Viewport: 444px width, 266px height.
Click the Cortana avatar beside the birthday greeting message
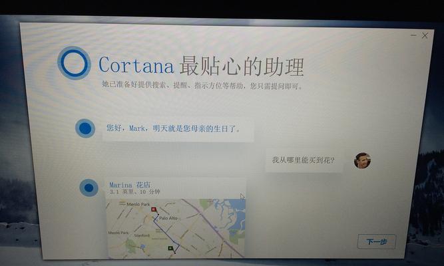(x=85, y=128)
